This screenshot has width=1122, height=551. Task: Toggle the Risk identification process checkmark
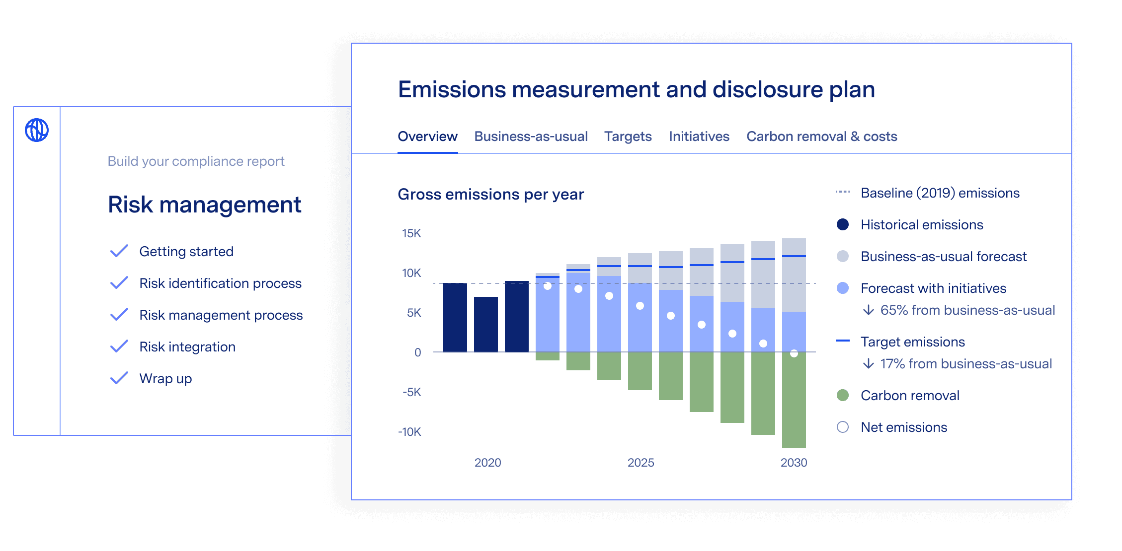119,283
